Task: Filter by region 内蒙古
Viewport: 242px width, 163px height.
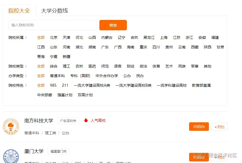Action: [107, 37]
